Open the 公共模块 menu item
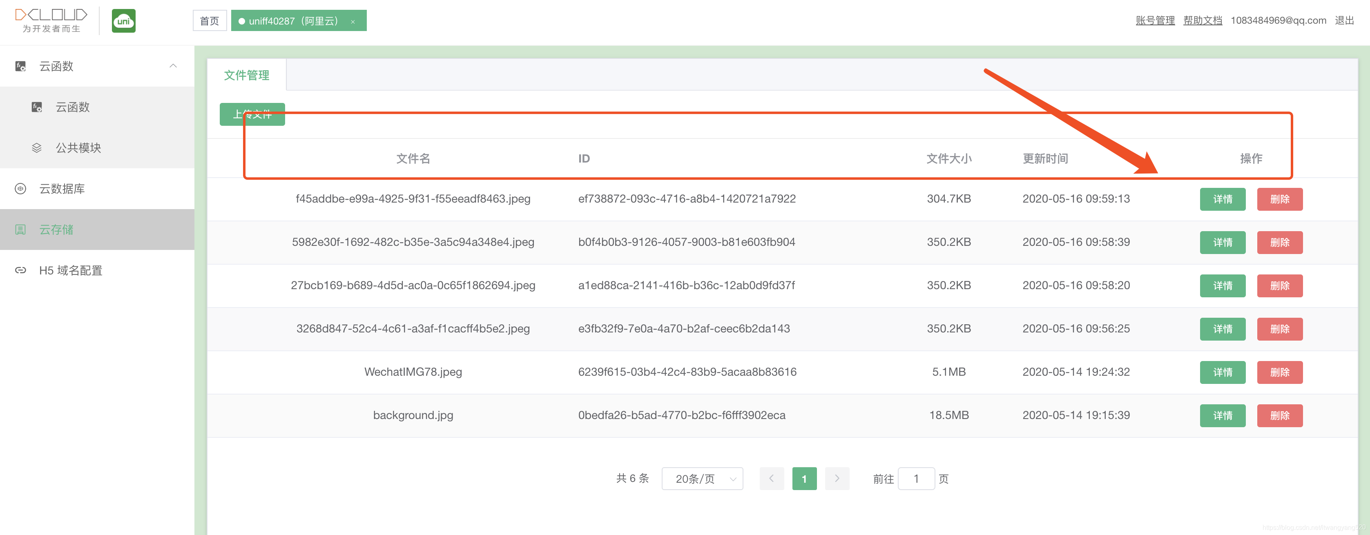Viewport: 1370px width, 535px height. click(x=97, y=148)
